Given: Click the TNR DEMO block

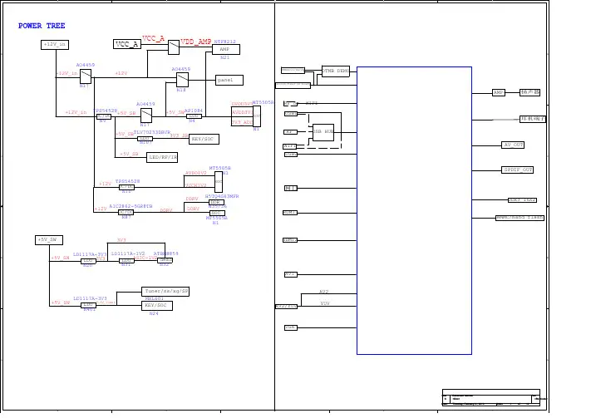Looking at the screenshot, I should (x=336, y=71).
